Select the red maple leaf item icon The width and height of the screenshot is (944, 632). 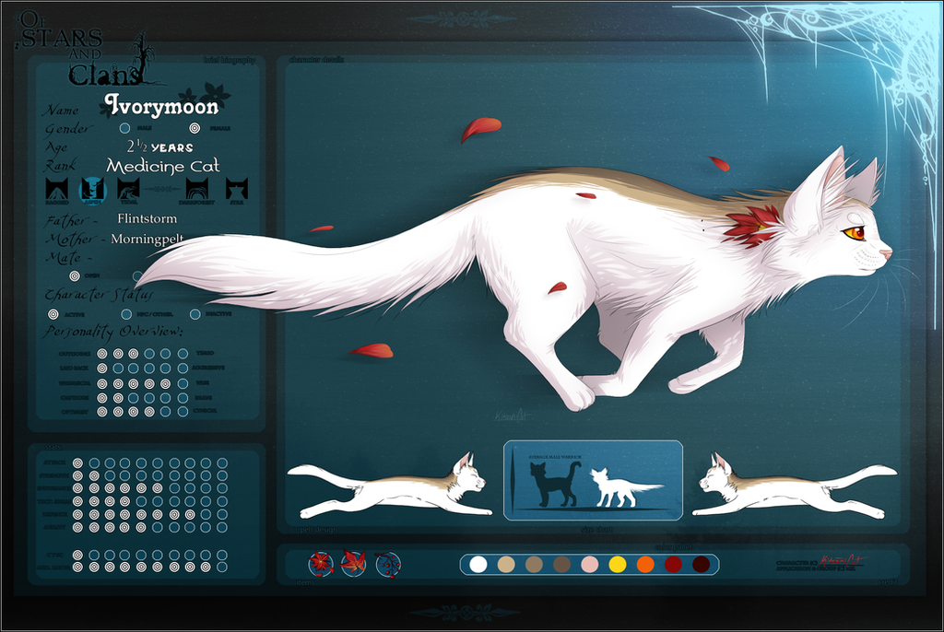(x=353, y=563)
